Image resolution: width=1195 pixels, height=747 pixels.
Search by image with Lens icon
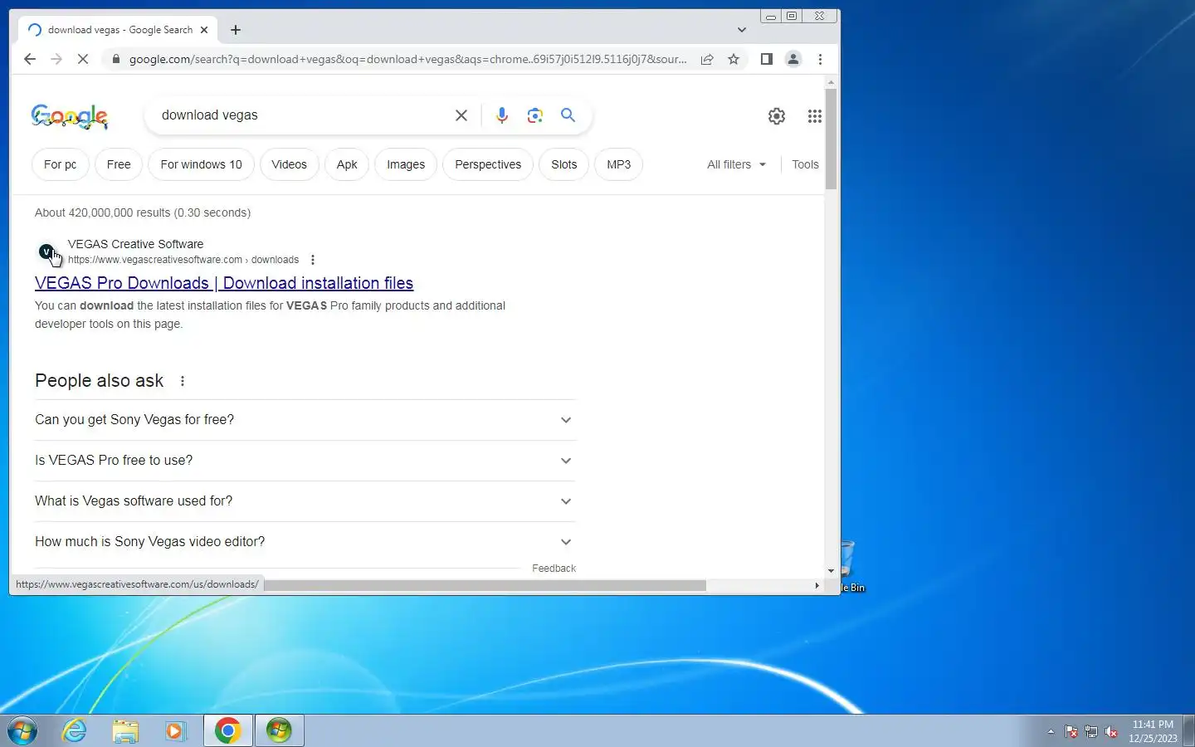(534, 115)
